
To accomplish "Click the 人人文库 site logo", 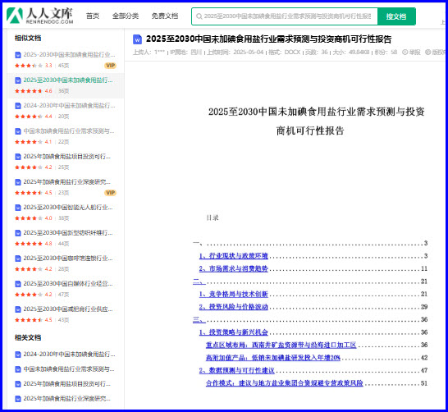I will coord(39,16).
